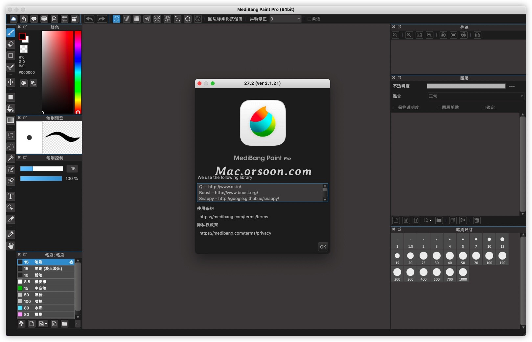Viewport: 532px width, 342px height.
Task: Create a layer folder in the Layers panel
Action: [439, 220]
